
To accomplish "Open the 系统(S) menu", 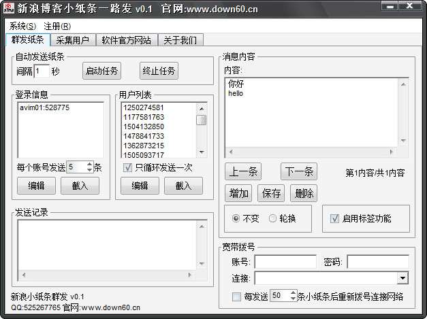I will 22,27.
